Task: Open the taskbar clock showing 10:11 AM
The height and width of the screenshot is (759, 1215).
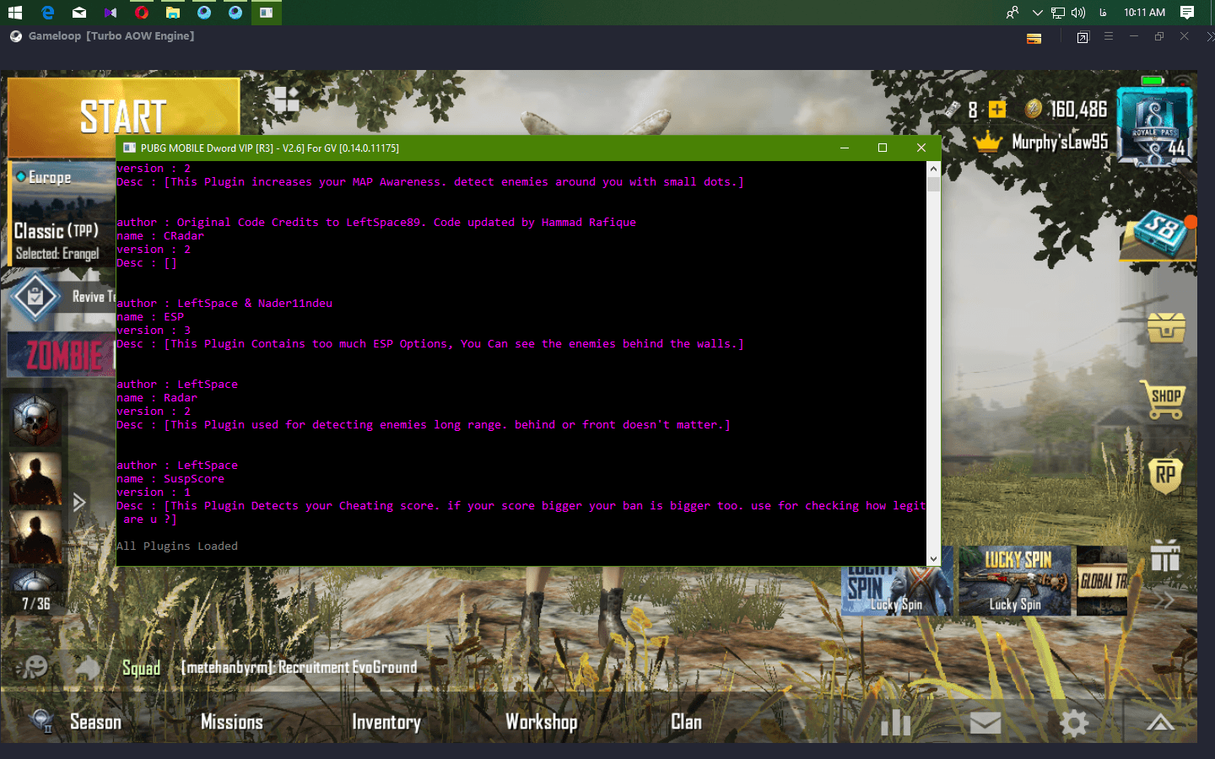Action: pyautogui.click(x=1144, y=13)
